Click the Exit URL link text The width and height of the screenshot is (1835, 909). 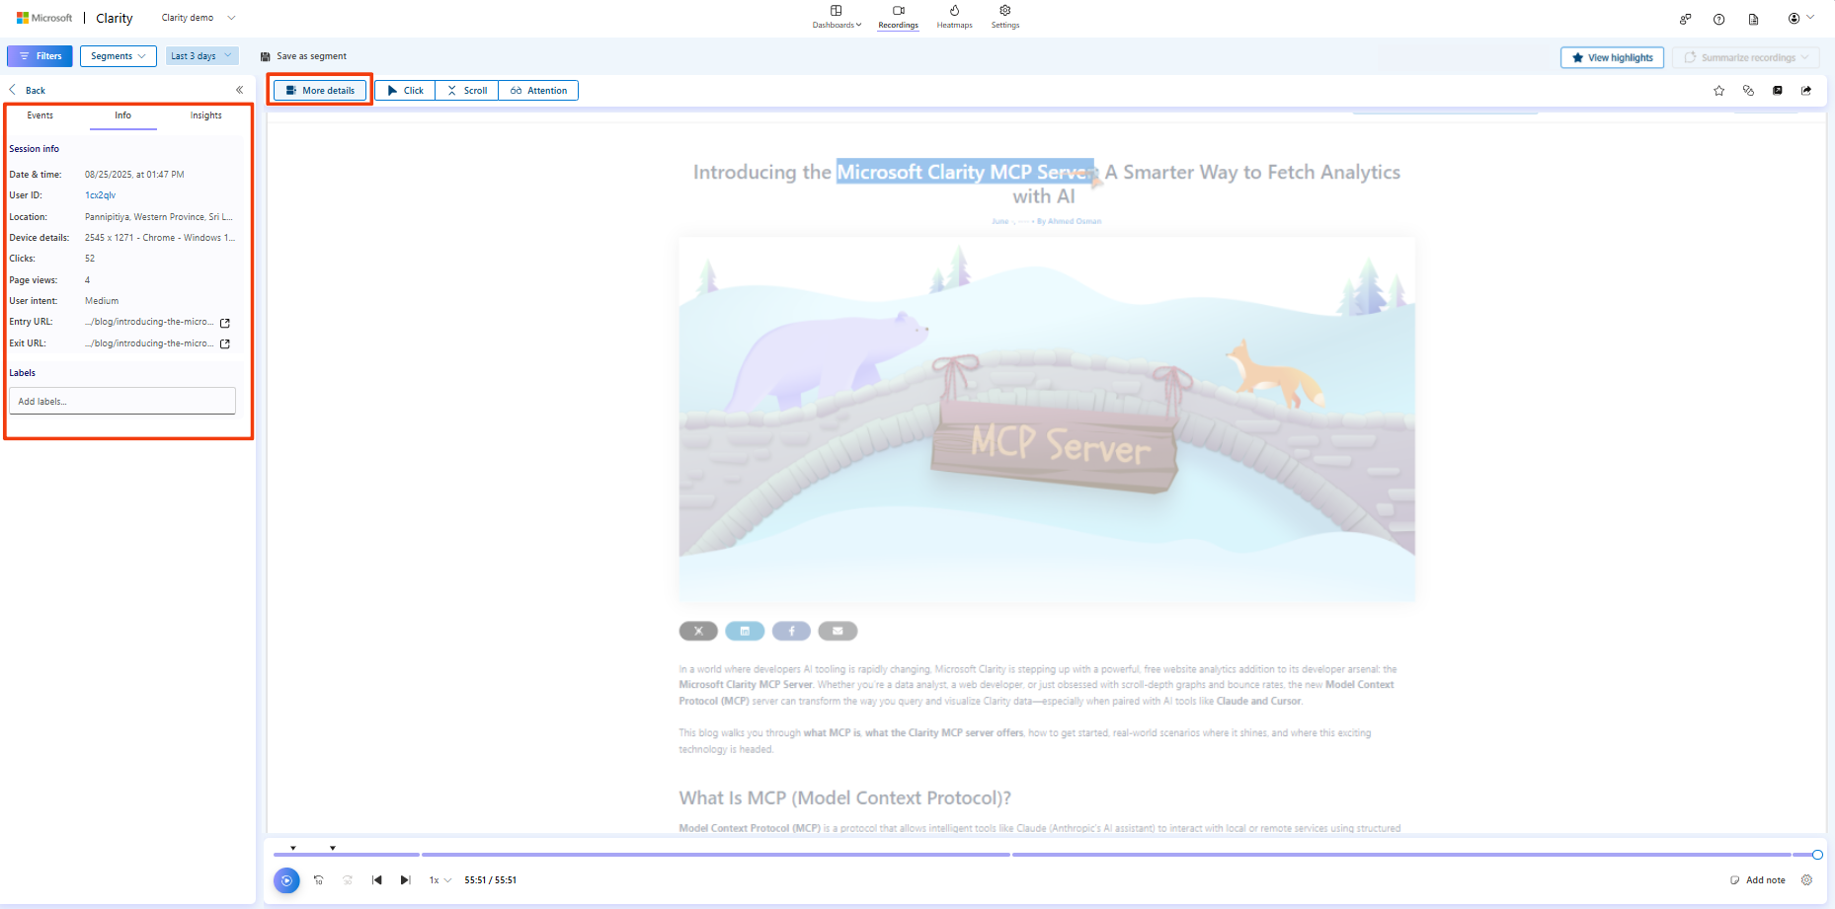[x=149, y=343]
